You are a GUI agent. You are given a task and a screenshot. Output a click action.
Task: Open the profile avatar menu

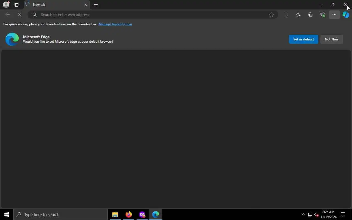click(6, 5)
